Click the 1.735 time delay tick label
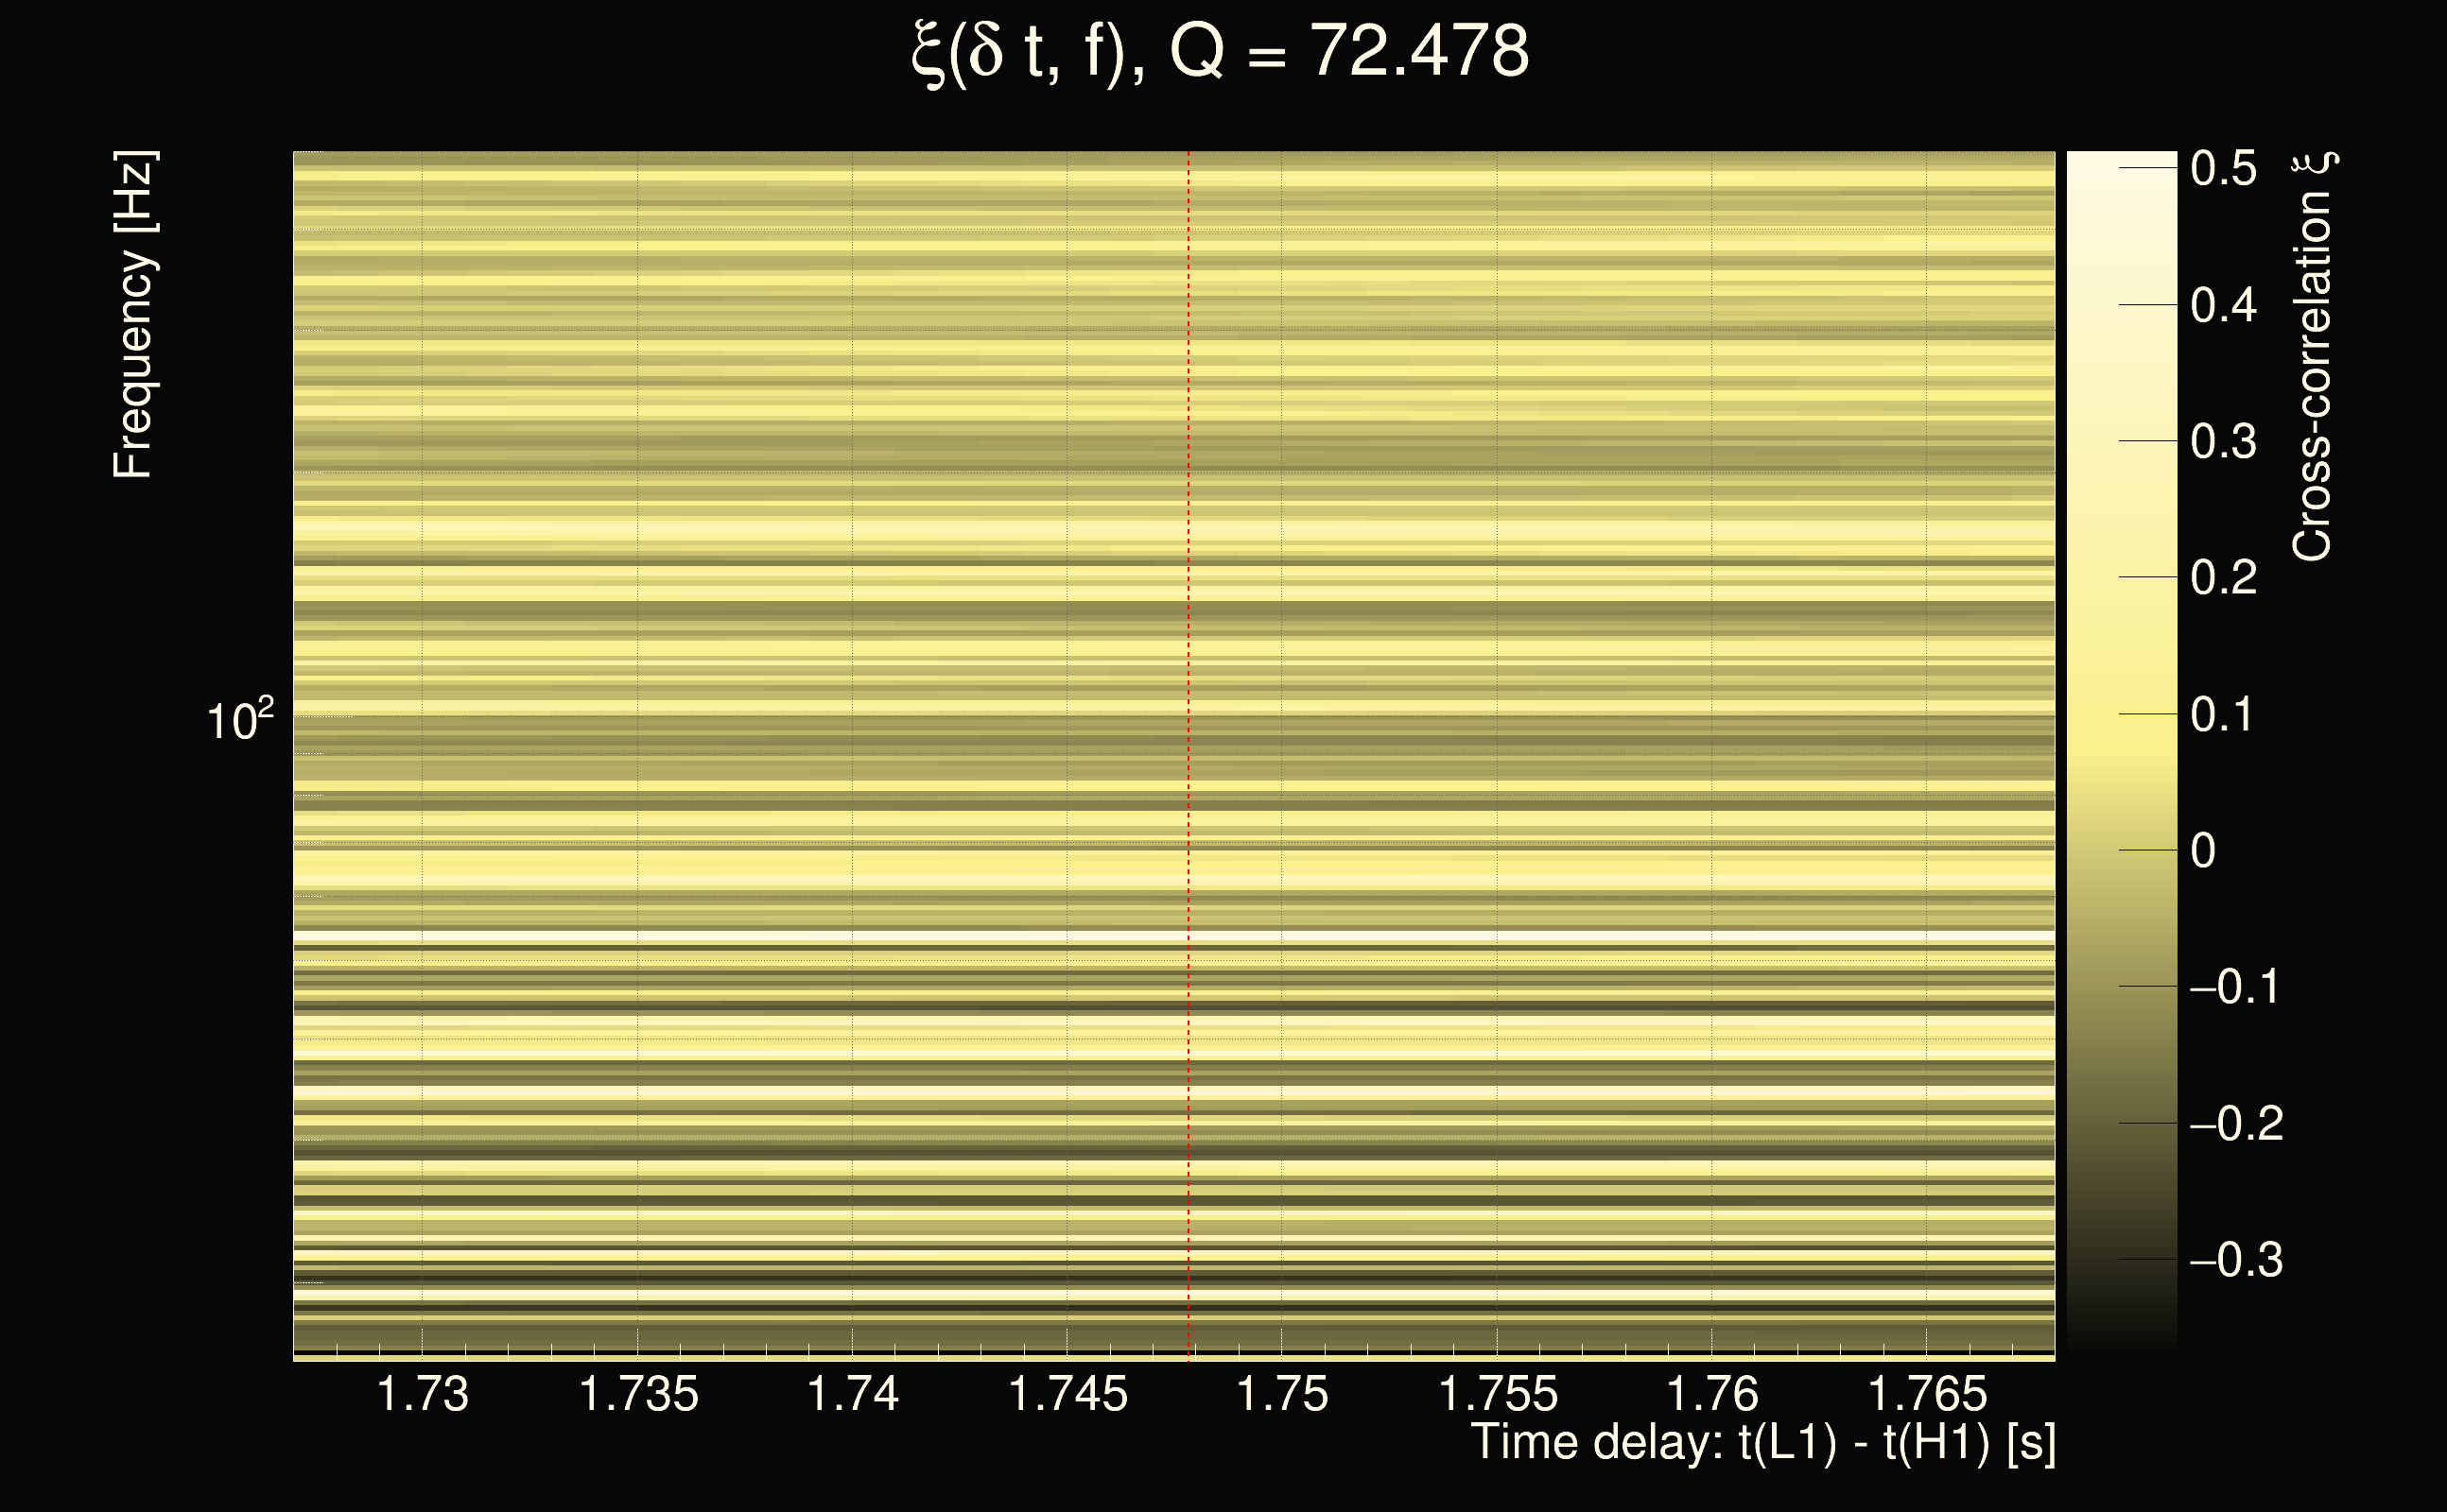Screen dimensions: 2447x1512 (638, 1394)
